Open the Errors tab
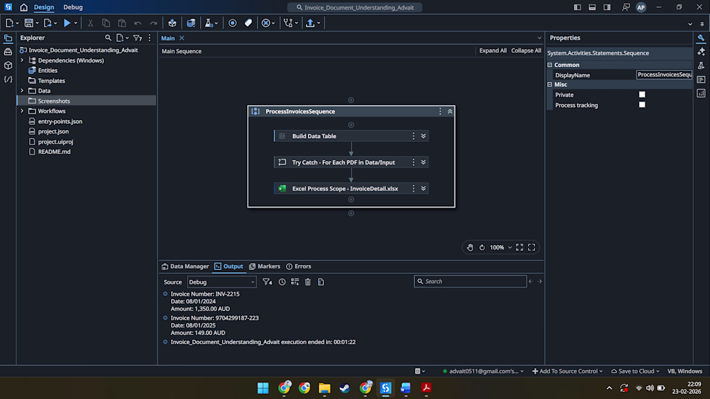Screen dimensions: 710x399 (x=298, y=266)
